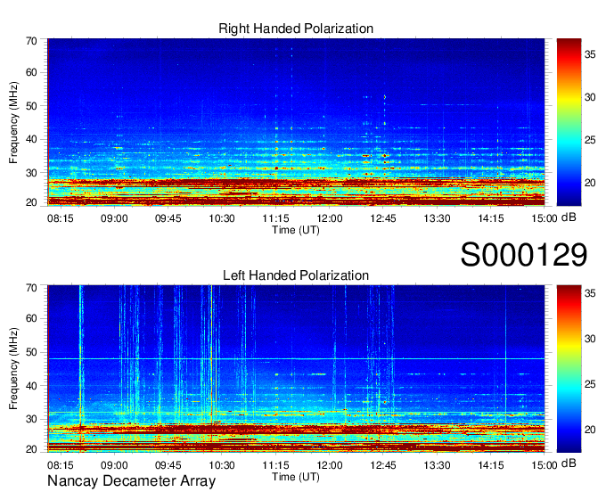The height and width of the screenshot is (492, 606).
Task: Click the 08:15 tick on upper time axis
Action: tap(60, 218)
